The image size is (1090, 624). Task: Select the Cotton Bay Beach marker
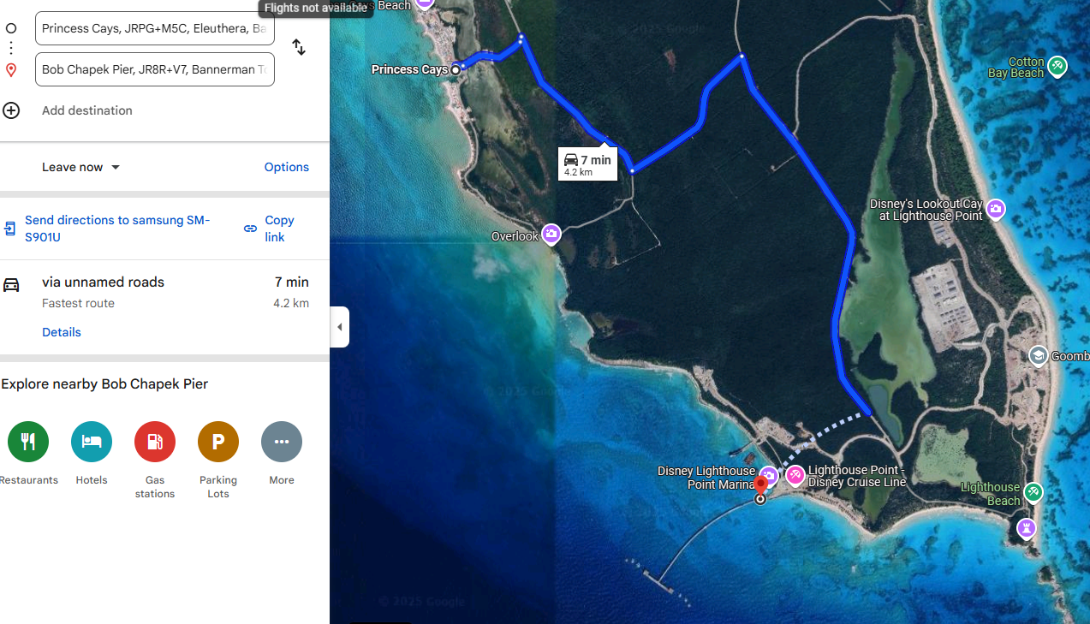(x=1057, y=66)
